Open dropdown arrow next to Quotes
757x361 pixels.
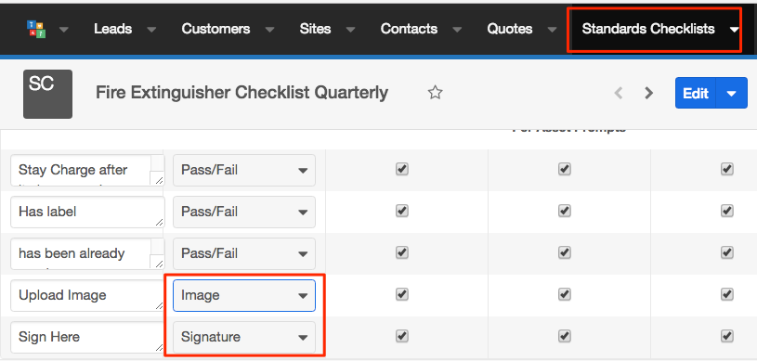[x=553, y=30]
